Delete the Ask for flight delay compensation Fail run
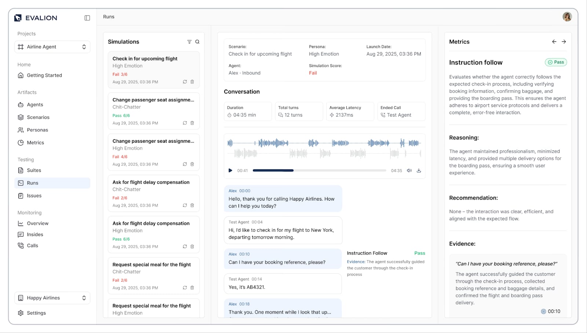 click(192, 205)
